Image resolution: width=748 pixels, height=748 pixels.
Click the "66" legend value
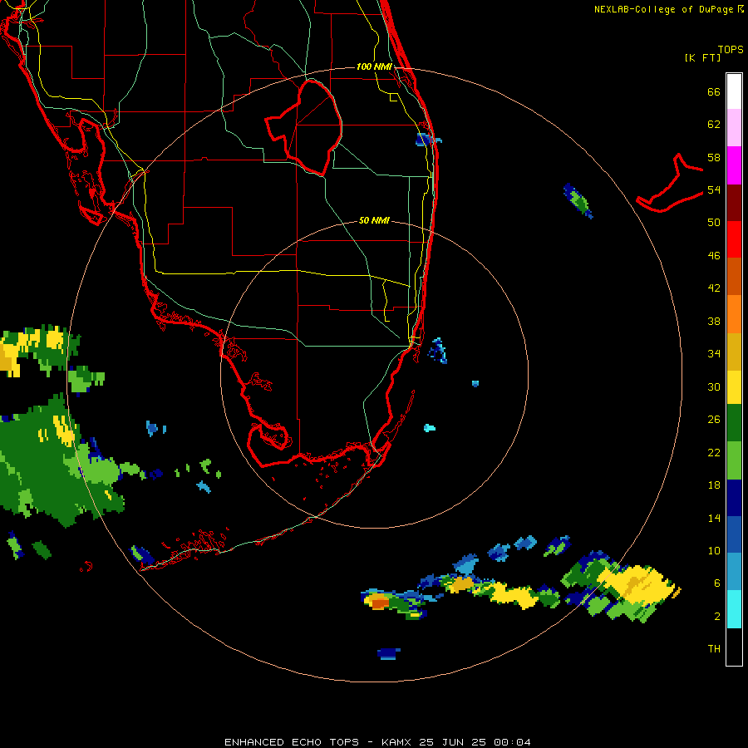714,91
